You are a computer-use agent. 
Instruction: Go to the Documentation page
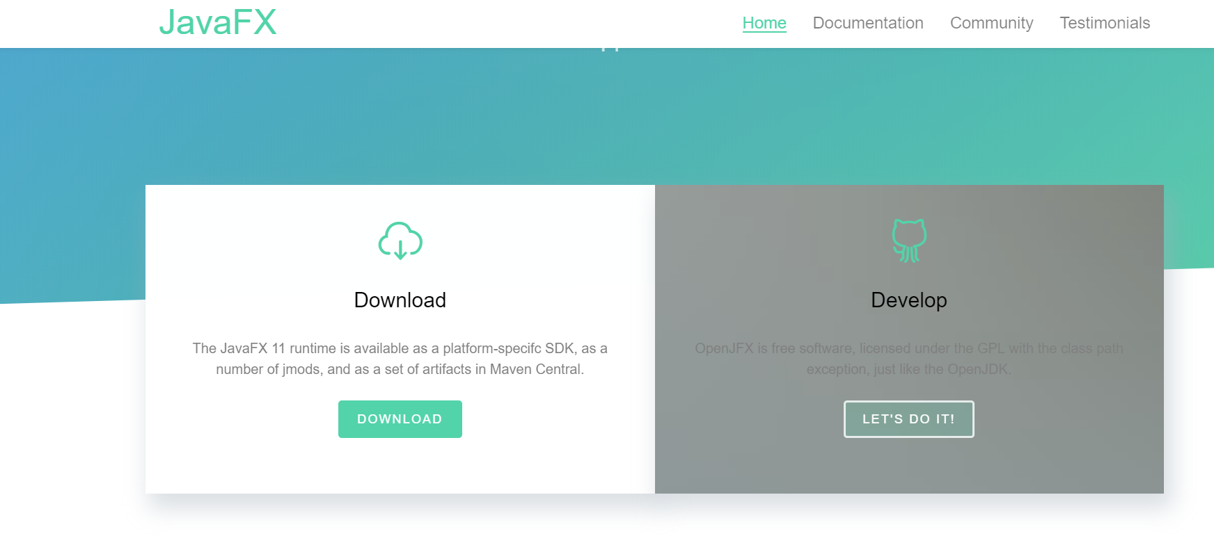pyautogui.click(x=868, y=23)
